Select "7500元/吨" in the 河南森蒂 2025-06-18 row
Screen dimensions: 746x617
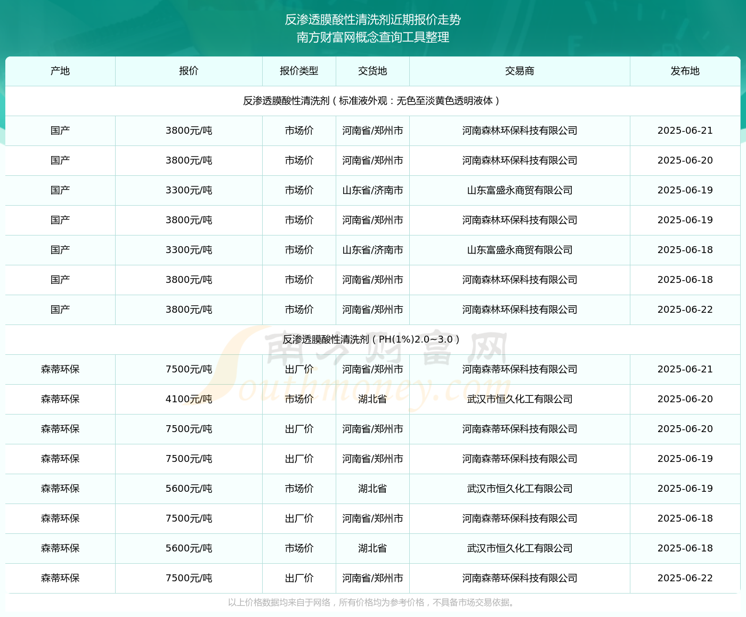(189, 518)
